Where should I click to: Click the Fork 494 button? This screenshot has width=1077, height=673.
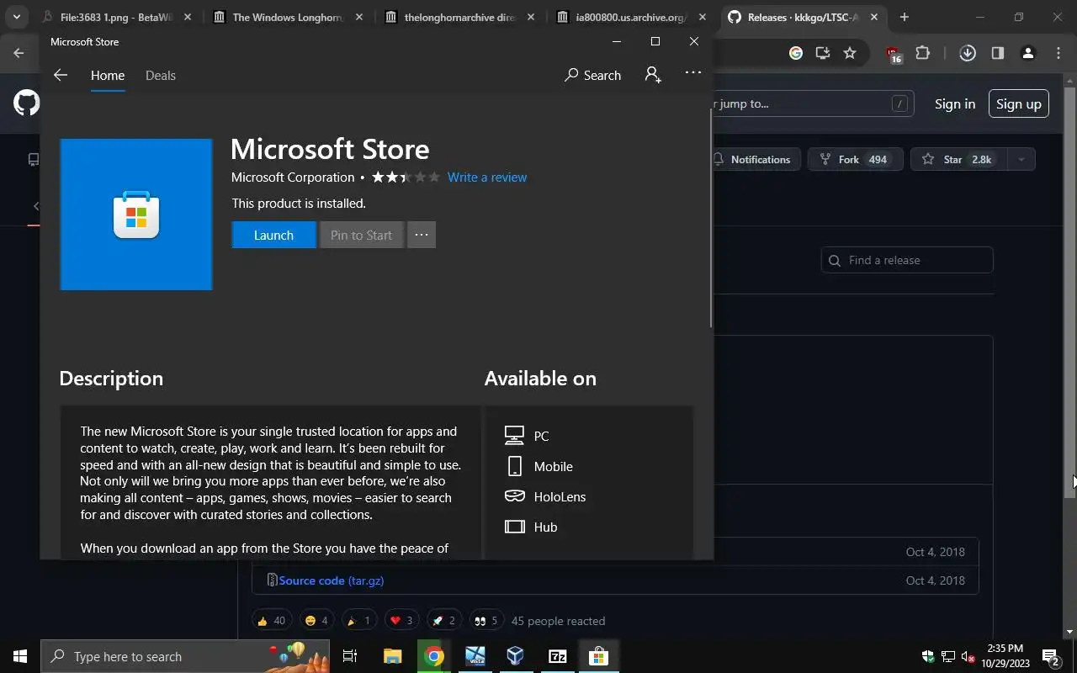coord(855,159)
